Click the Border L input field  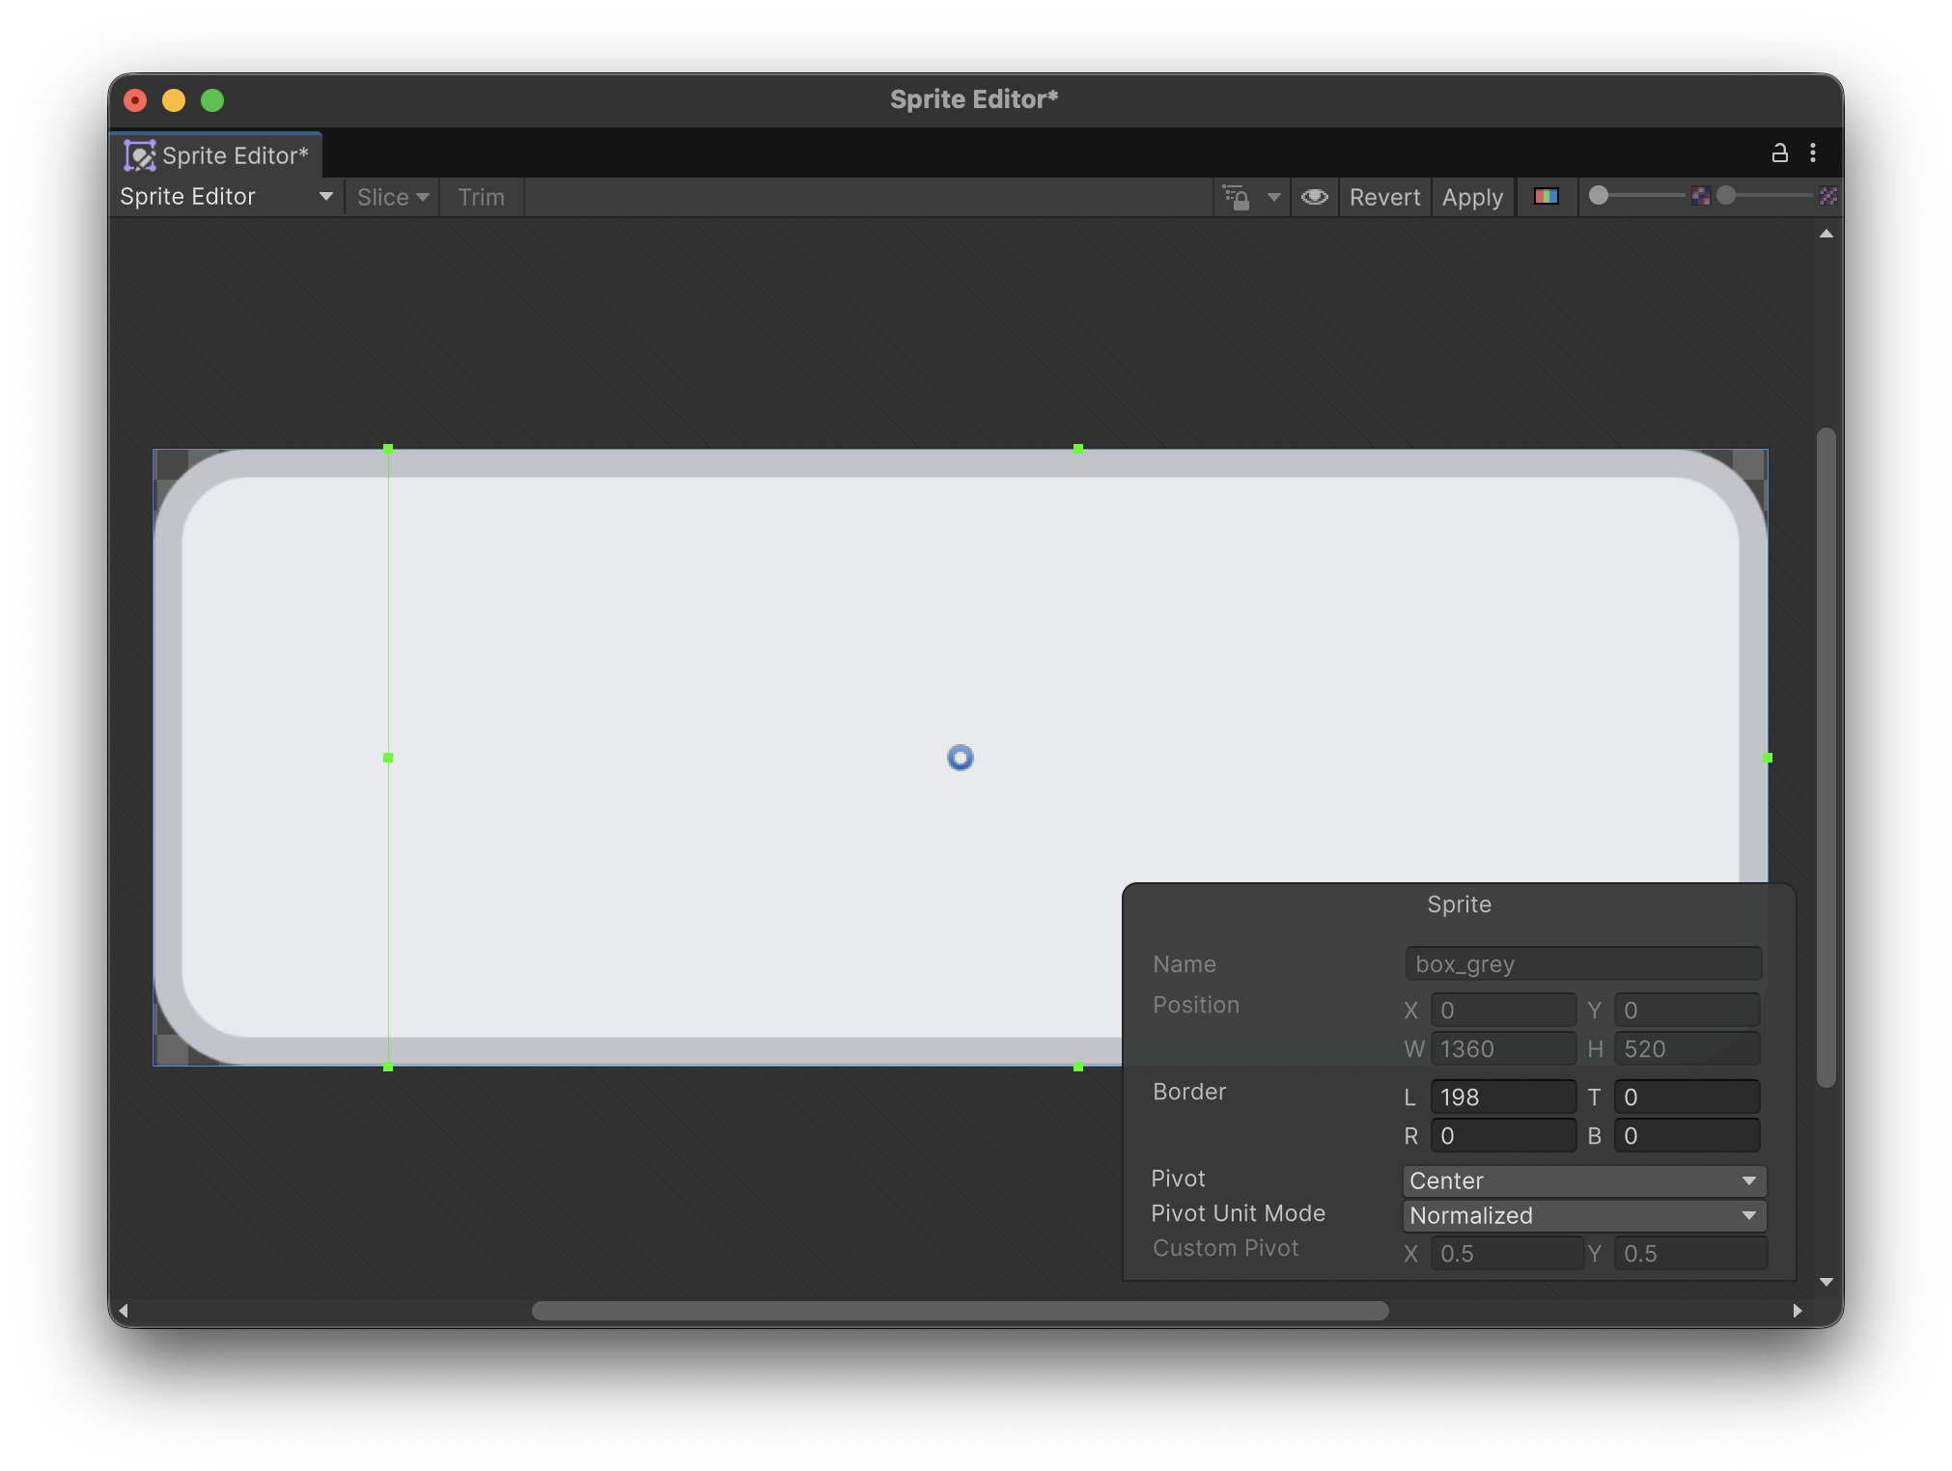(1502, 1097)
